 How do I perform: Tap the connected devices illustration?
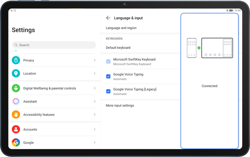tap(210, 48)
